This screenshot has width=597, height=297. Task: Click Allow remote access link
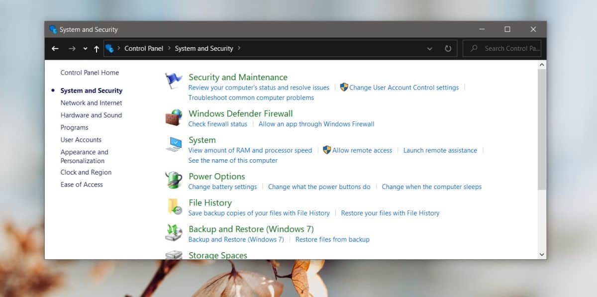click(x=362, y=150)
